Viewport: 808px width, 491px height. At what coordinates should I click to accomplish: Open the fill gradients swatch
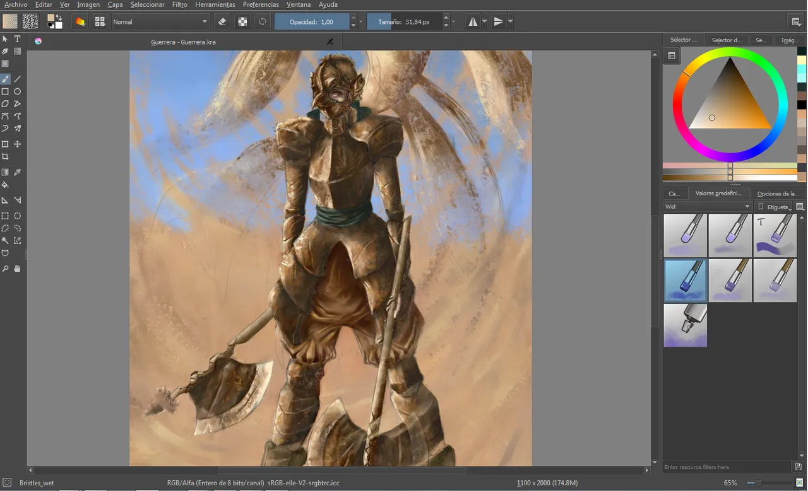10,21
